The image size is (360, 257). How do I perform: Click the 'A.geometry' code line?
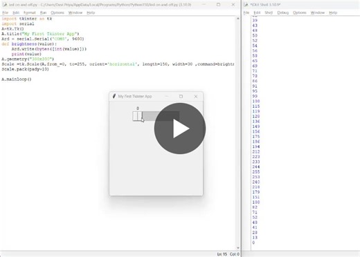28,59
